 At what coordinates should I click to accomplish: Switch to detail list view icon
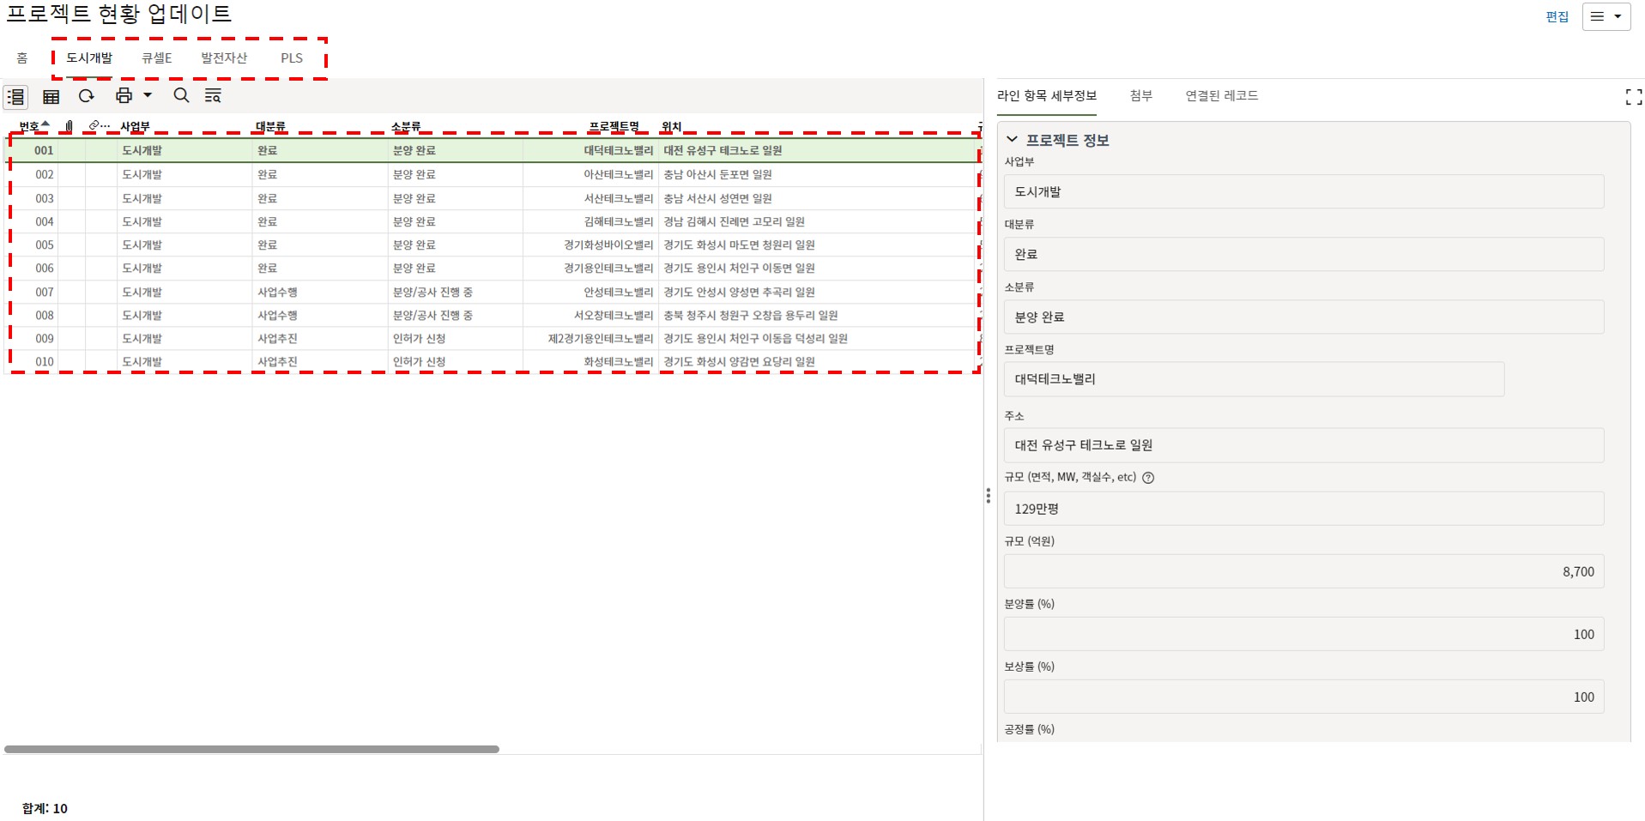tap(15, 97)
